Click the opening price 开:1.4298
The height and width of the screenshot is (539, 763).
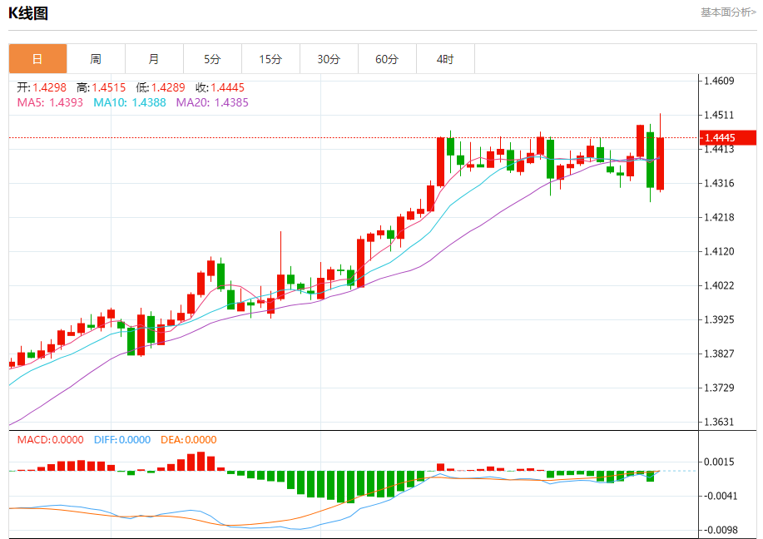(x=42, y=87)
